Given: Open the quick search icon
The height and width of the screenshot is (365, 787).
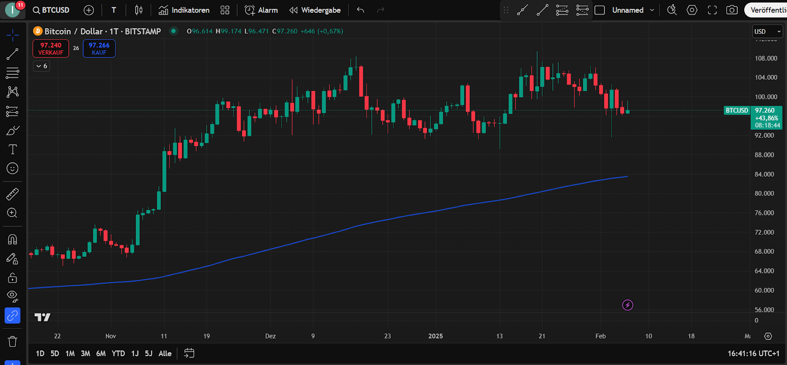Looking at the screenshot, I should click(x=672, y=10).
